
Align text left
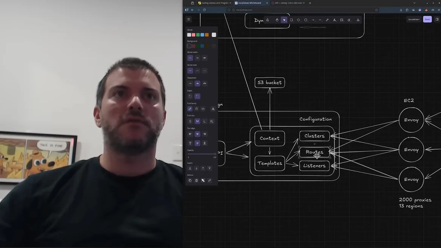(x=190, y=134)
